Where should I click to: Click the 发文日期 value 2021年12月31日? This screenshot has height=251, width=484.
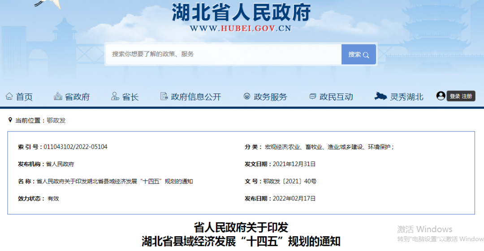[x=294, y=164]
